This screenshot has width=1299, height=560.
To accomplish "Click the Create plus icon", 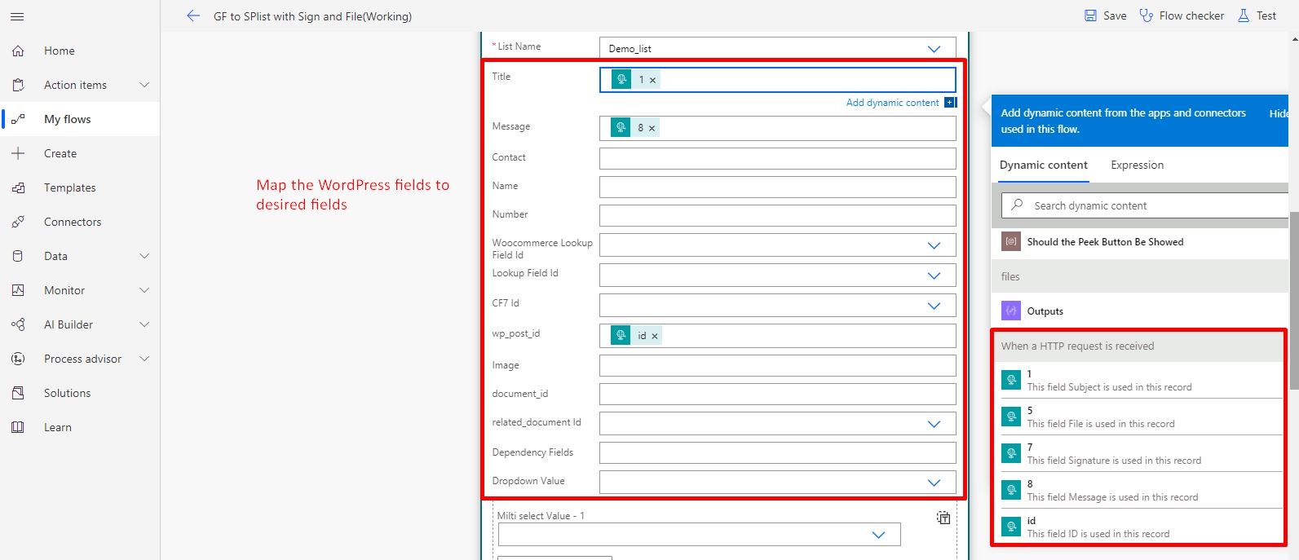I will 18,153.
